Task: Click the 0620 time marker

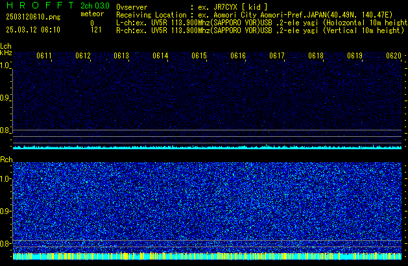Action: [x=394, y=56]
